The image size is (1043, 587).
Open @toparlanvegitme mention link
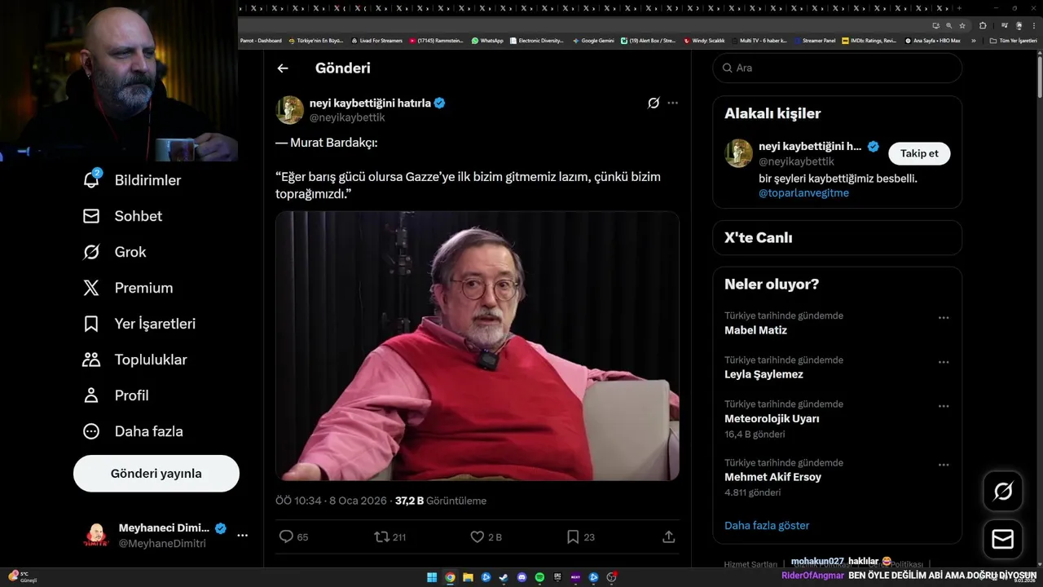[x=803, y=193]
